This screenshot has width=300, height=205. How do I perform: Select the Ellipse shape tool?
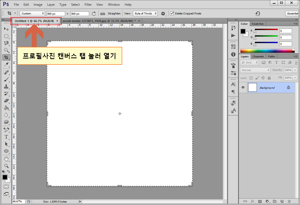[x=6, y=151]
